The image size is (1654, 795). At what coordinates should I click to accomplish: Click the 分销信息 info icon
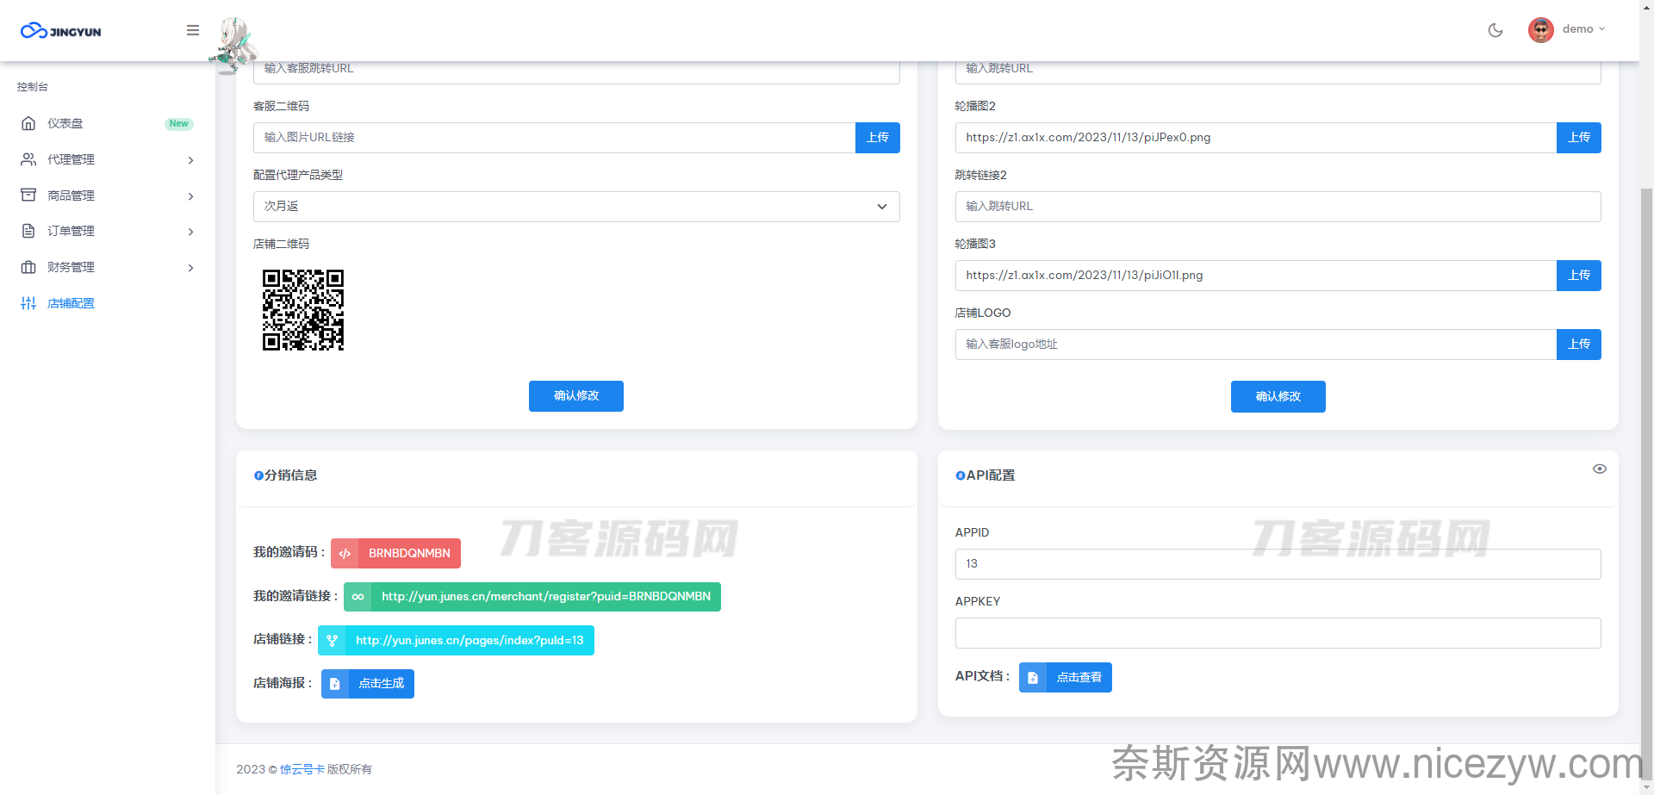[258, 475]
